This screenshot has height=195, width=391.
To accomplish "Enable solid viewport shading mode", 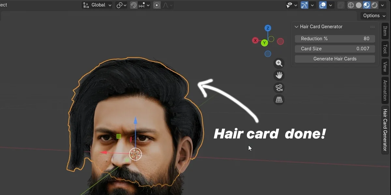I will 359,5.
